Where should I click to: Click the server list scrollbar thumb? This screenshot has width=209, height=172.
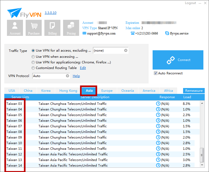(202, 155)
